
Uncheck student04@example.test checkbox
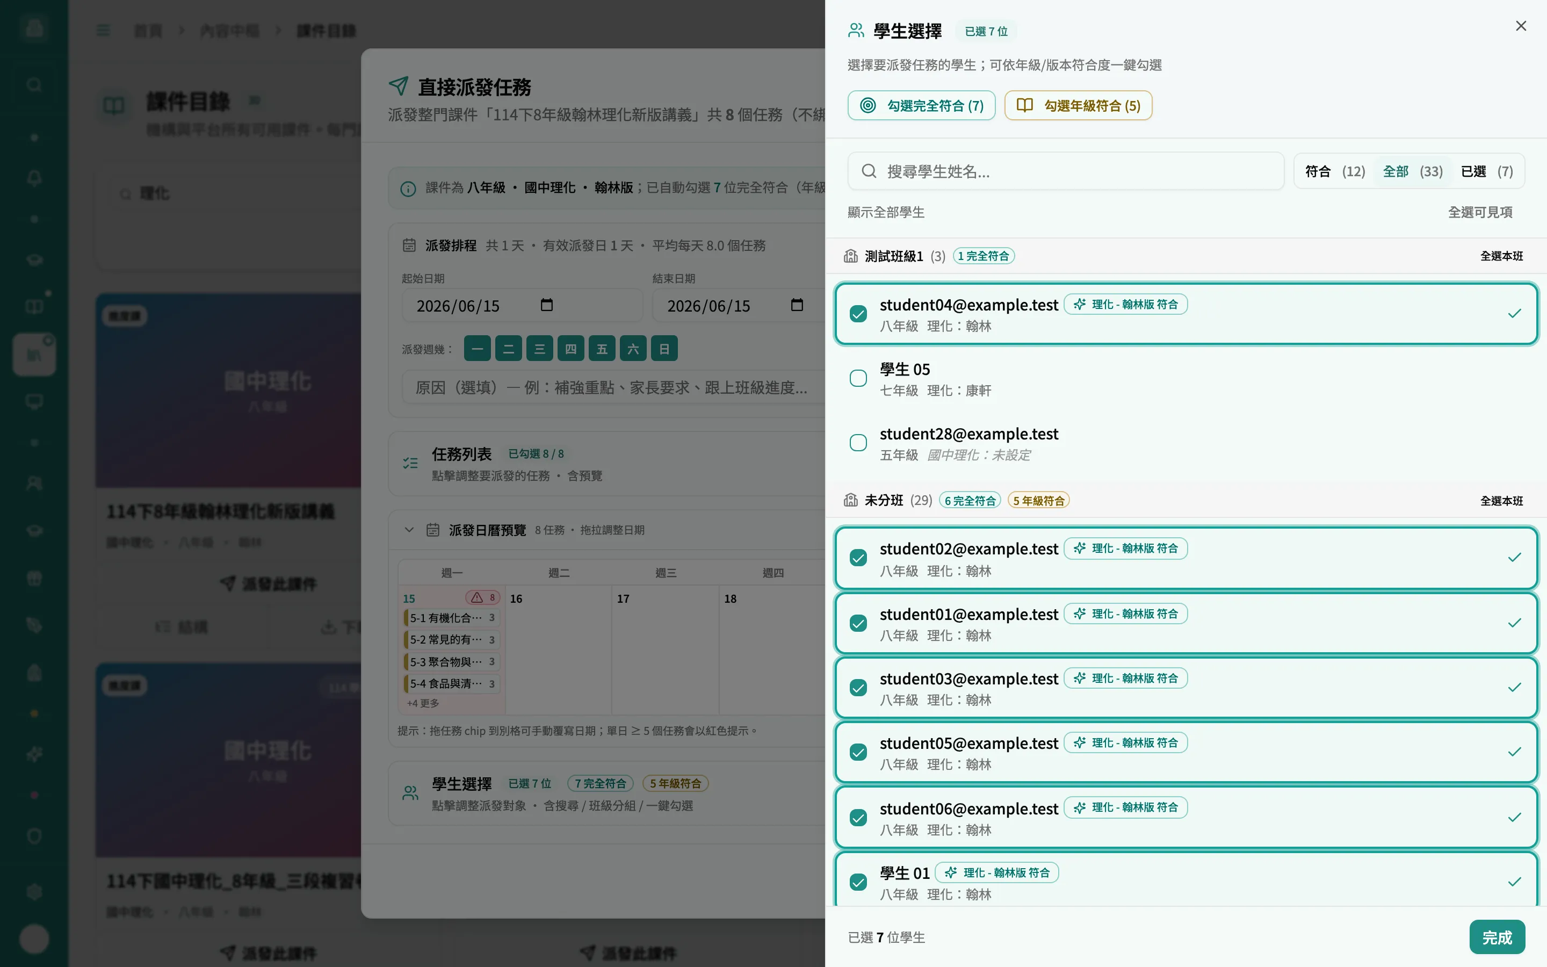858,313
